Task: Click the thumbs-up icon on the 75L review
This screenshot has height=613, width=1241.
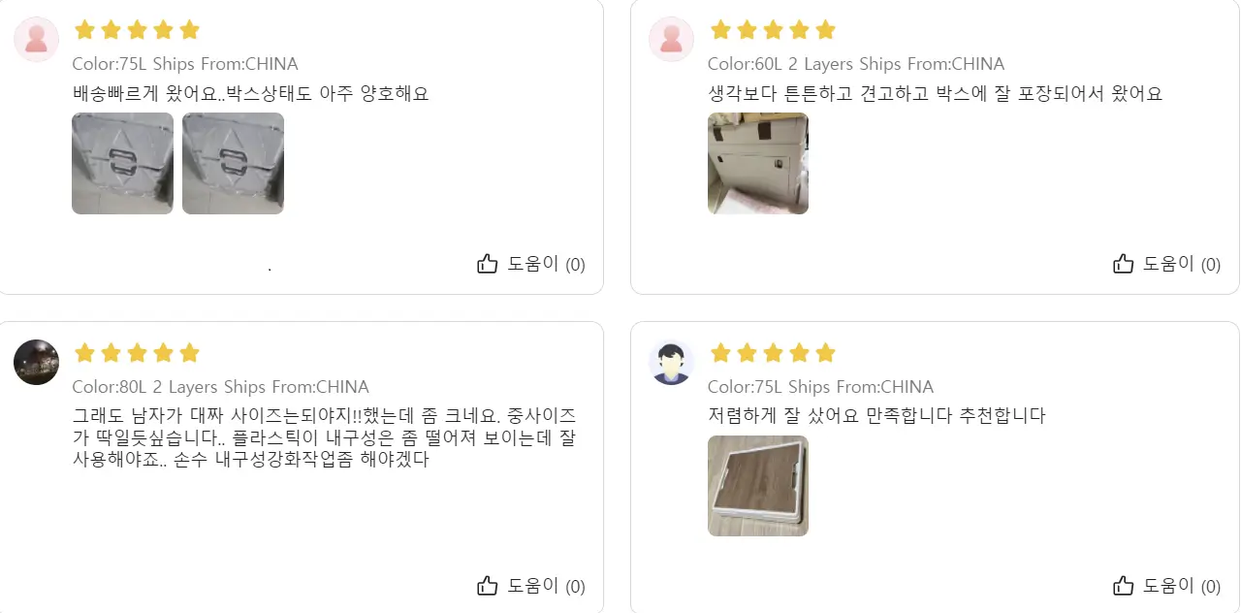Action: 488,263
